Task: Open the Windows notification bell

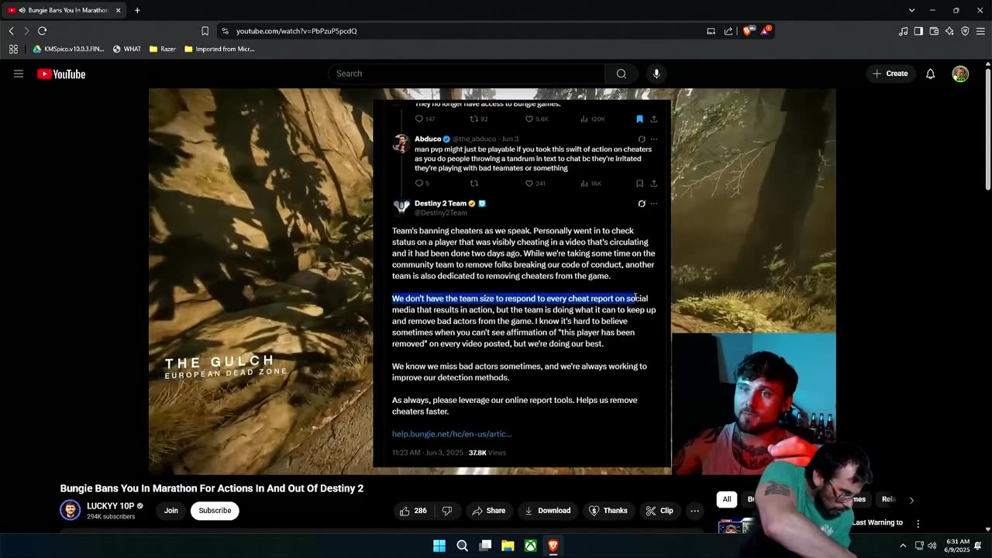Action: click(x=978, y=546)
